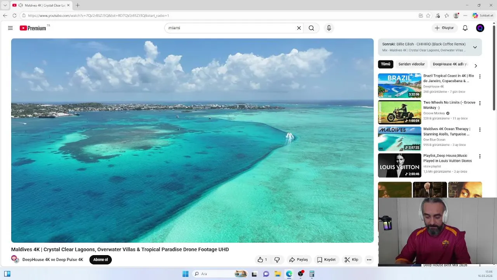Image resolution: width=497 pixels, height=280 pixels.
Task: Expand the Sonraki mix queue chevron
Action: 475,47
